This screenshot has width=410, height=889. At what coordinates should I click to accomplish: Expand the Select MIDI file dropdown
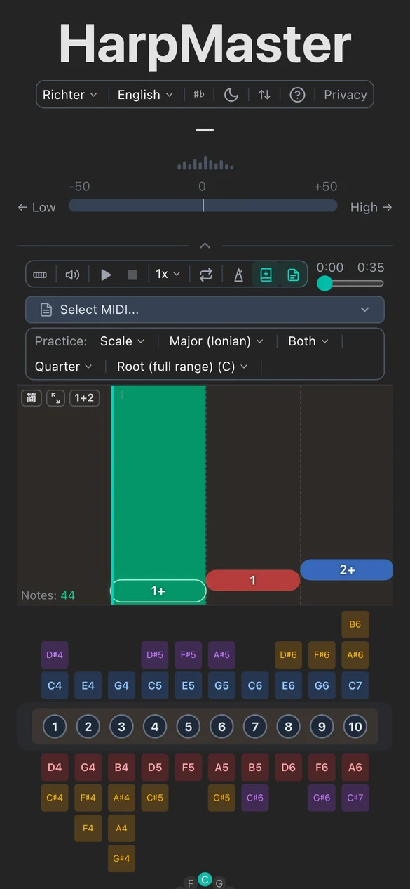(205, 310)
